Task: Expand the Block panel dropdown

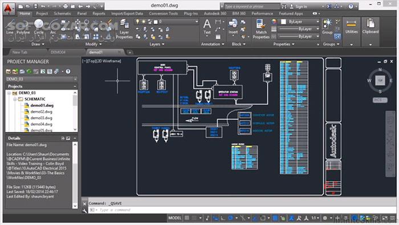Action: coord(238,44)
